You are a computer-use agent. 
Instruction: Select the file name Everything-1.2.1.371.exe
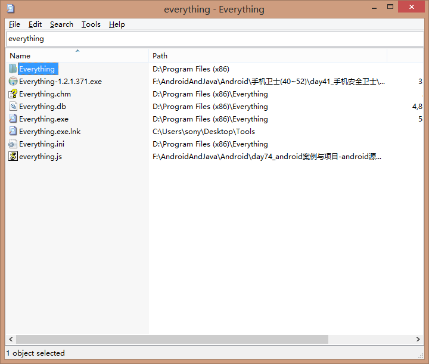tap(60, 82)
